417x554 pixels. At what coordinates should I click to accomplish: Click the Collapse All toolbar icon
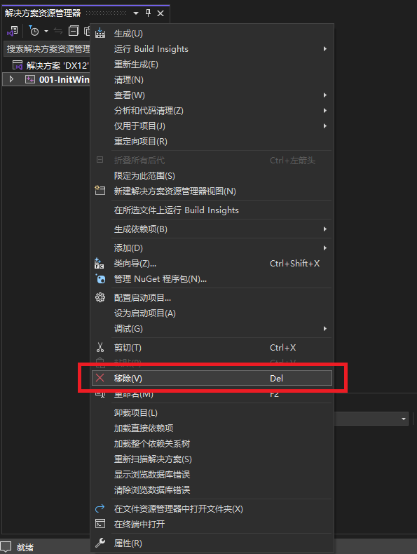(x=74, y=31)
